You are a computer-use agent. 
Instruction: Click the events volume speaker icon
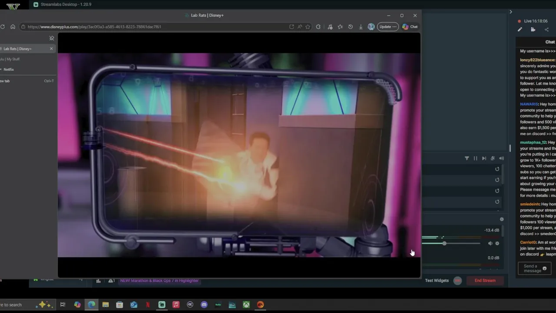pyautogui.click(x=501, y=159)
